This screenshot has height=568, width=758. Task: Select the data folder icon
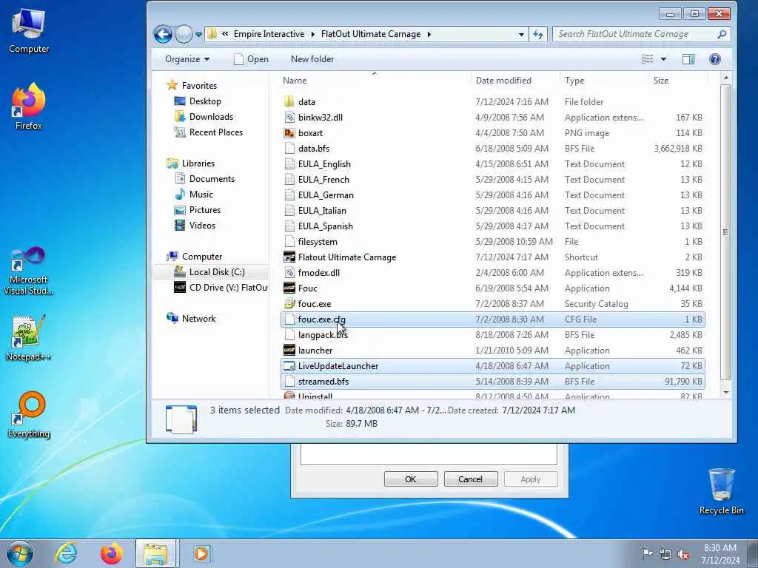click(289, 101)
